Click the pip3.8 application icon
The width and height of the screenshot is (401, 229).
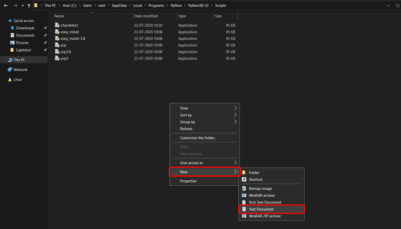[57, 52]
